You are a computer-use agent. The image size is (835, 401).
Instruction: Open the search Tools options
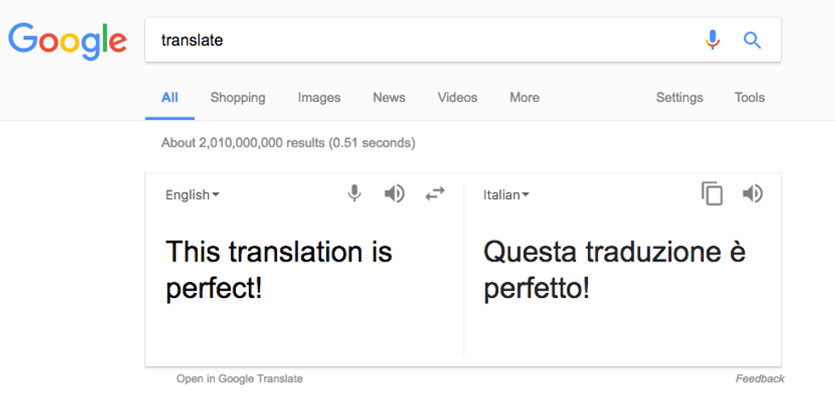pyautogui.click(x=750, y=97)
